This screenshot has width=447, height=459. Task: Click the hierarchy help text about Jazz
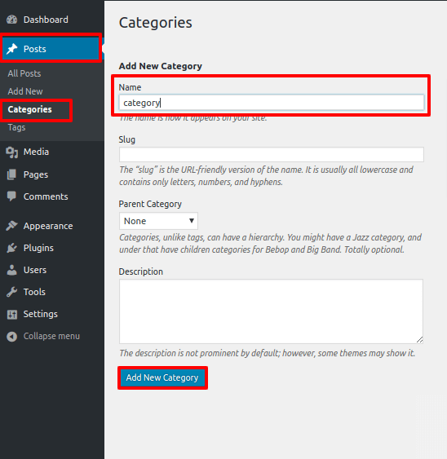click(x=270, y=243)
